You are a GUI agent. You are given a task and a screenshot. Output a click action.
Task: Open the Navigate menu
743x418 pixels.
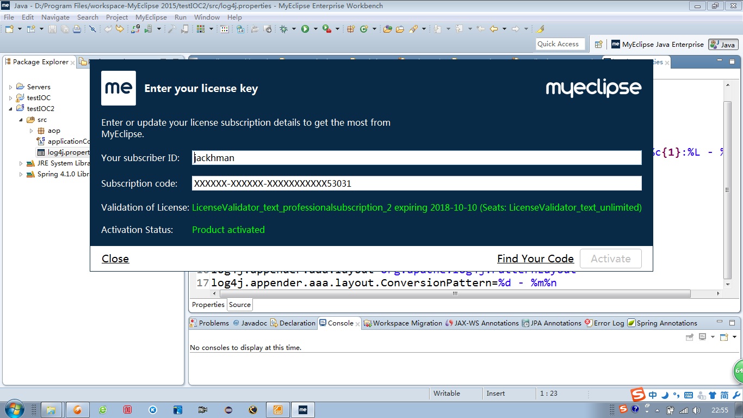[x=55, y=17]
